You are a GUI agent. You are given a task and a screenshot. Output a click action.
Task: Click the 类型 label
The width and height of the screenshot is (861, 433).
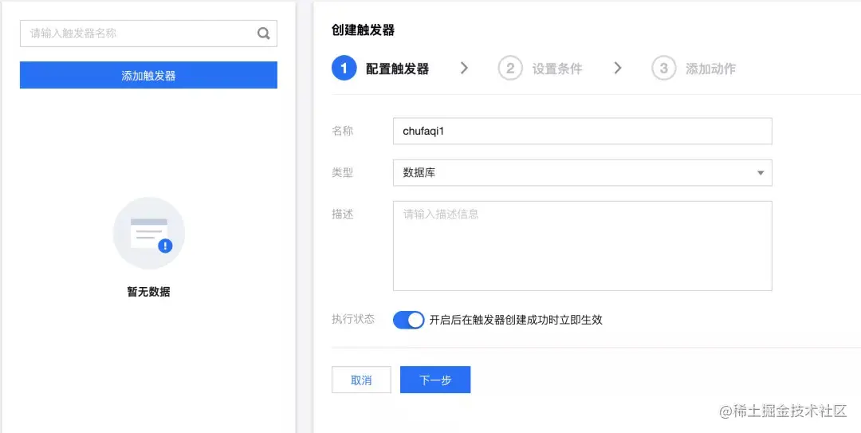coord(342,173)
